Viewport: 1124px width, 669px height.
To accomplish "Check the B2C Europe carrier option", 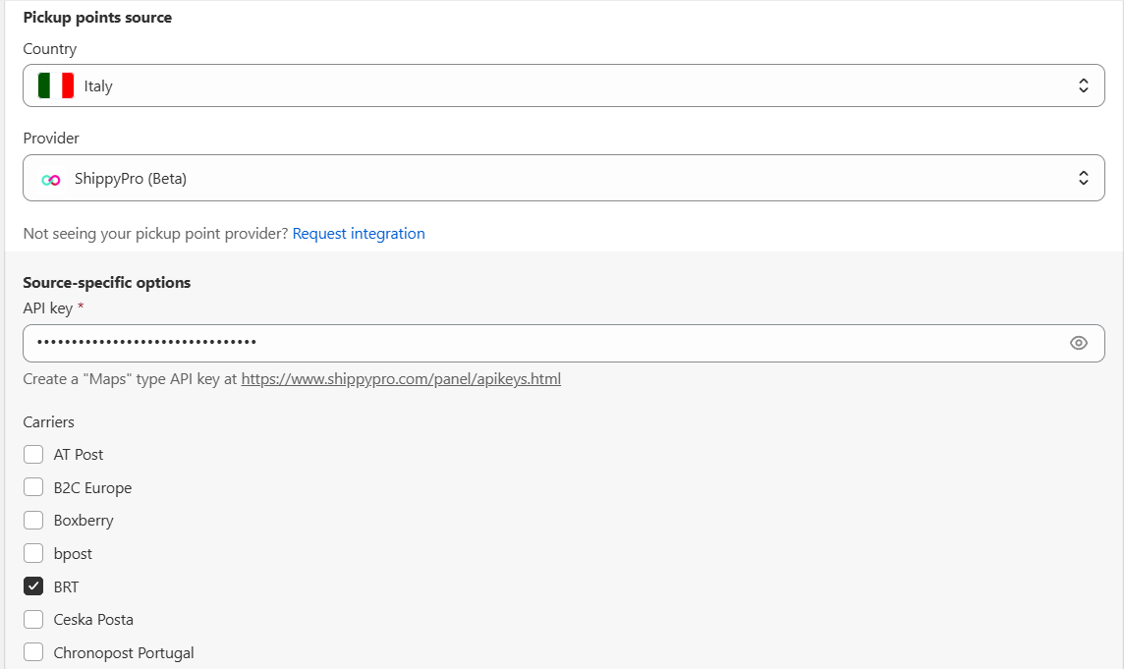I will (33, 487).
